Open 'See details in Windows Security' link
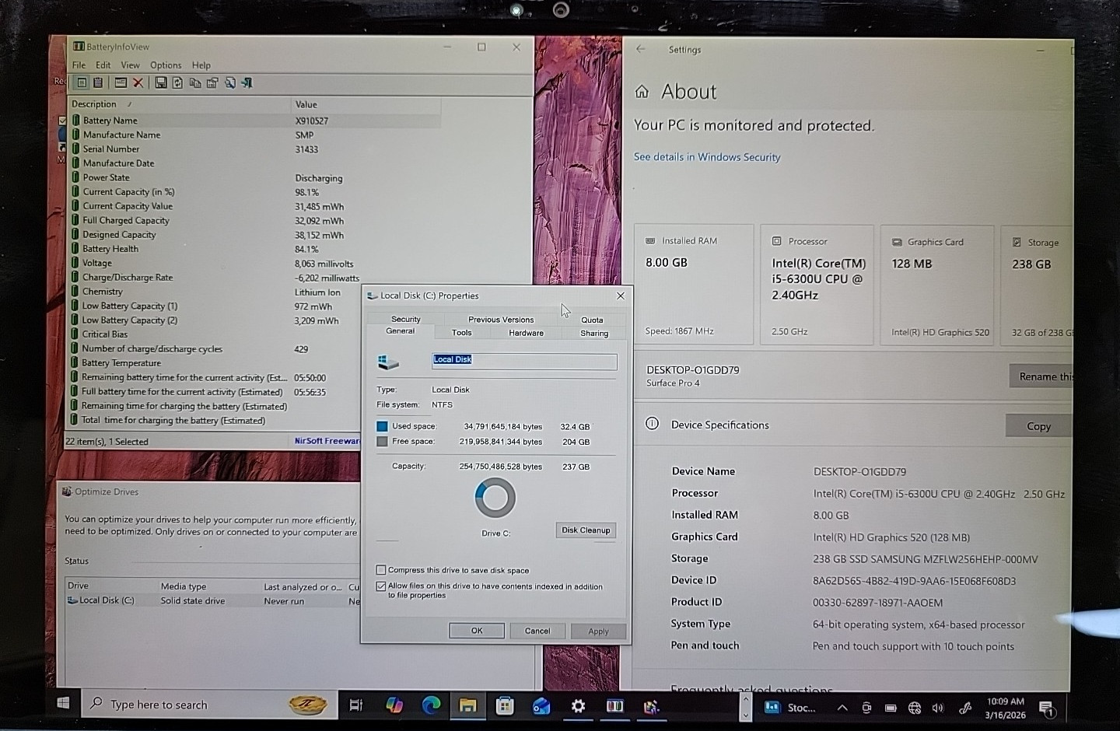This screenshot has height=731, width=1120. coord(707,157)
